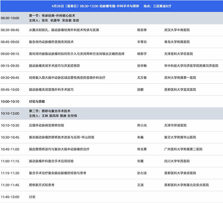Click the 08:30-08:45 time slot
223x203 pixels.
tap(11, 30)
